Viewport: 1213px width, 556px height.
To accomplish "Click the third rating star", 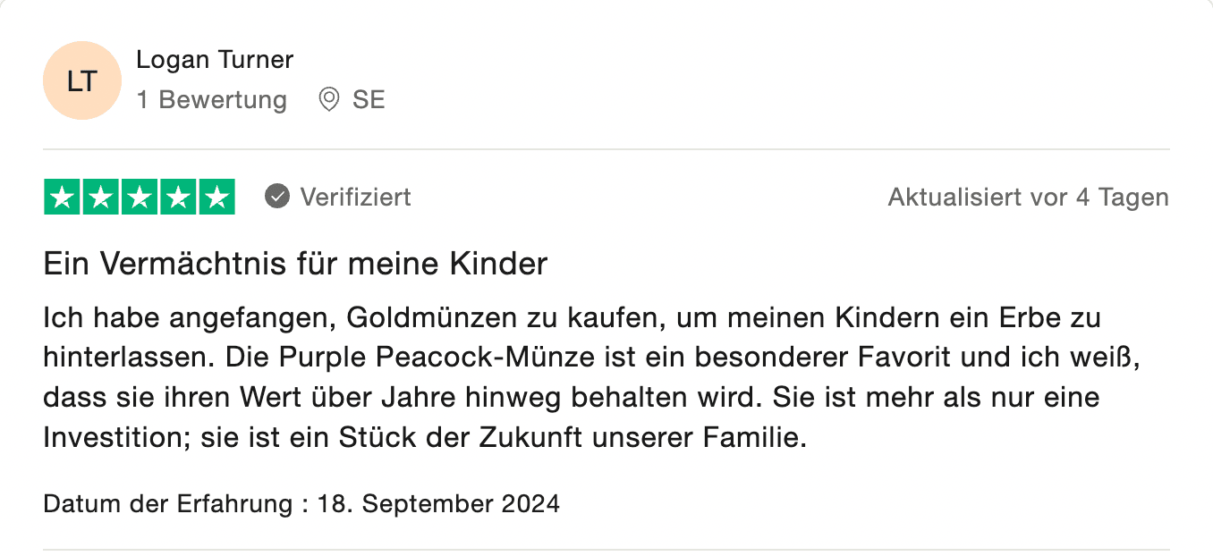I will click(140, 198).
